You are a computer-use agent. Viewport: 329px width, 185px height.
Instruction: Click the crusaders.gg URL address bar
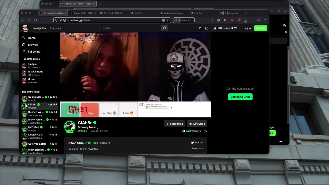[112, 20]
